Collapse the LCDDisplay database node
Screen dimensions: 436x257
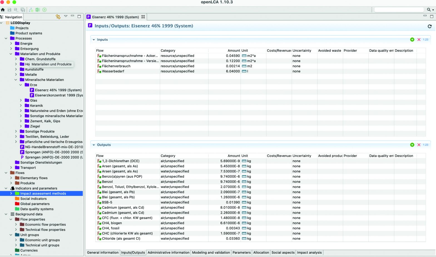1,23
